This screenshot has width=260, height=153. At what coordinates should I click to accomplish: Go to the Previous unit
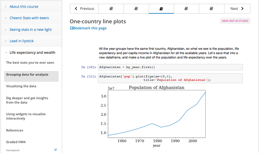tap(85, 9)
